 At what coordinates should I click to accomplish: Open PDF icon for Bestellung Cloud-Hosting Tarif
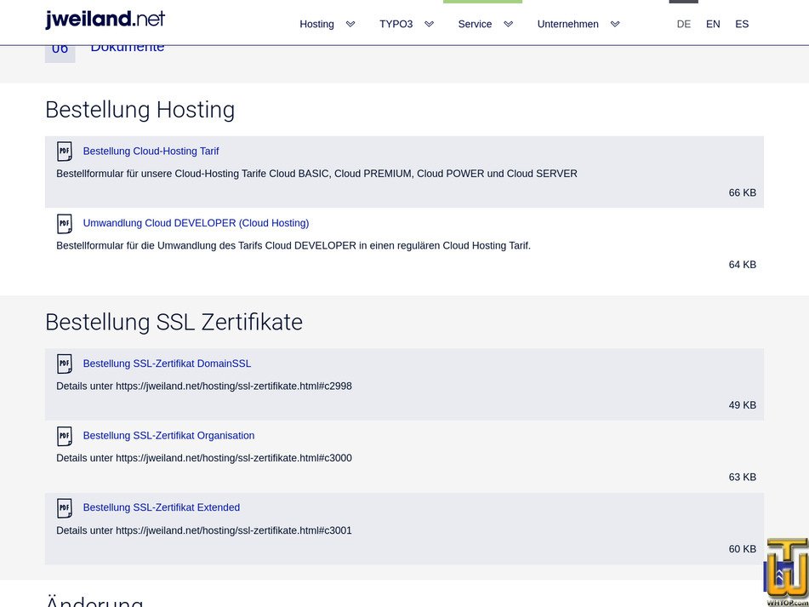click(x=65, y=152)
